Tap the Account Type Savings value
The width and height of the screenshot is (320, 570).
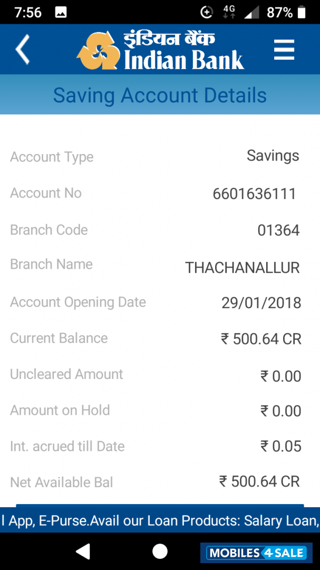pos(273,156)
